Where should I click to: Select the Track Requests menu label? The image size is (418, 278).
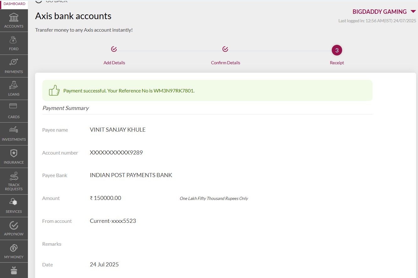pyautogui.click(x=14, y=187)
